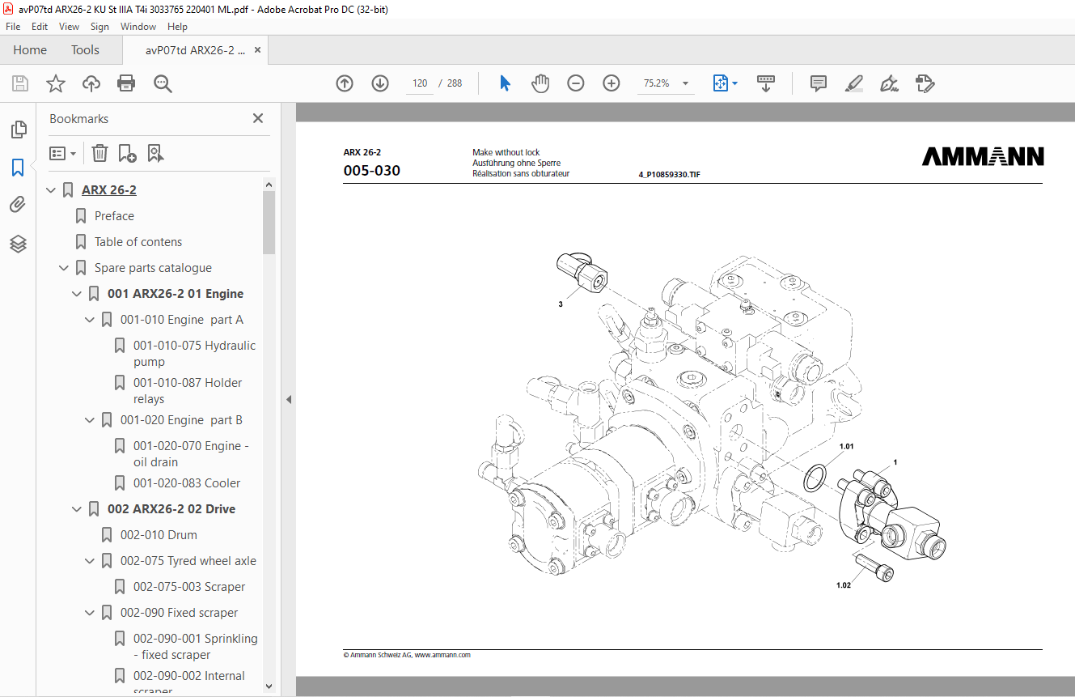
Task: Open the page thumbnails panel icon
Action: (18, 130)
